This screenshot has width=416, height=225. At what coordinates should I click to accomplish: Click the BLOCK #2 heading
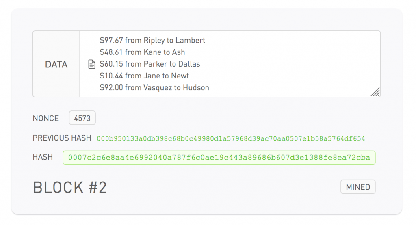tap(69, 187)
